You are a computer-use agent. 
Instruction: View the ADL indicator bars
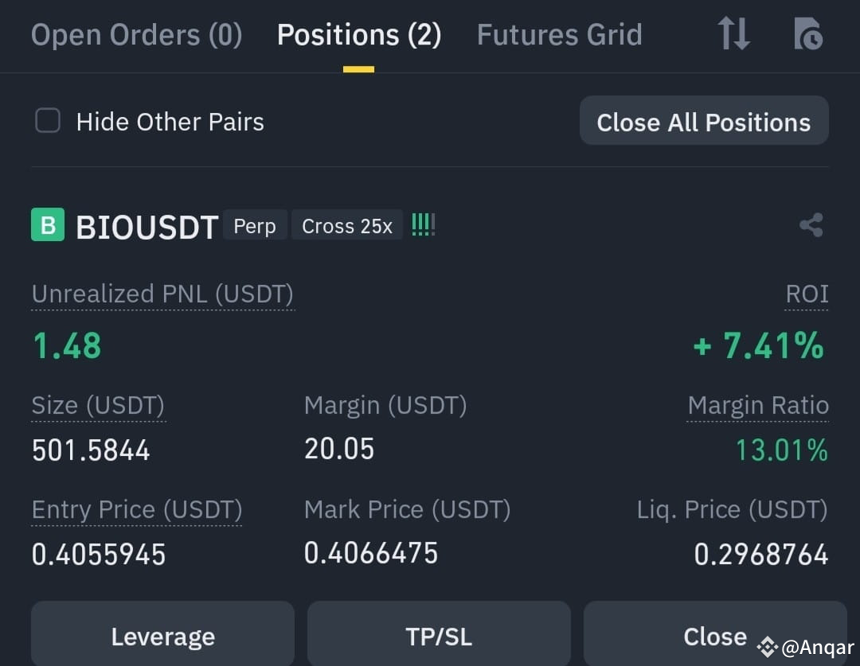[x=423, y=224]
